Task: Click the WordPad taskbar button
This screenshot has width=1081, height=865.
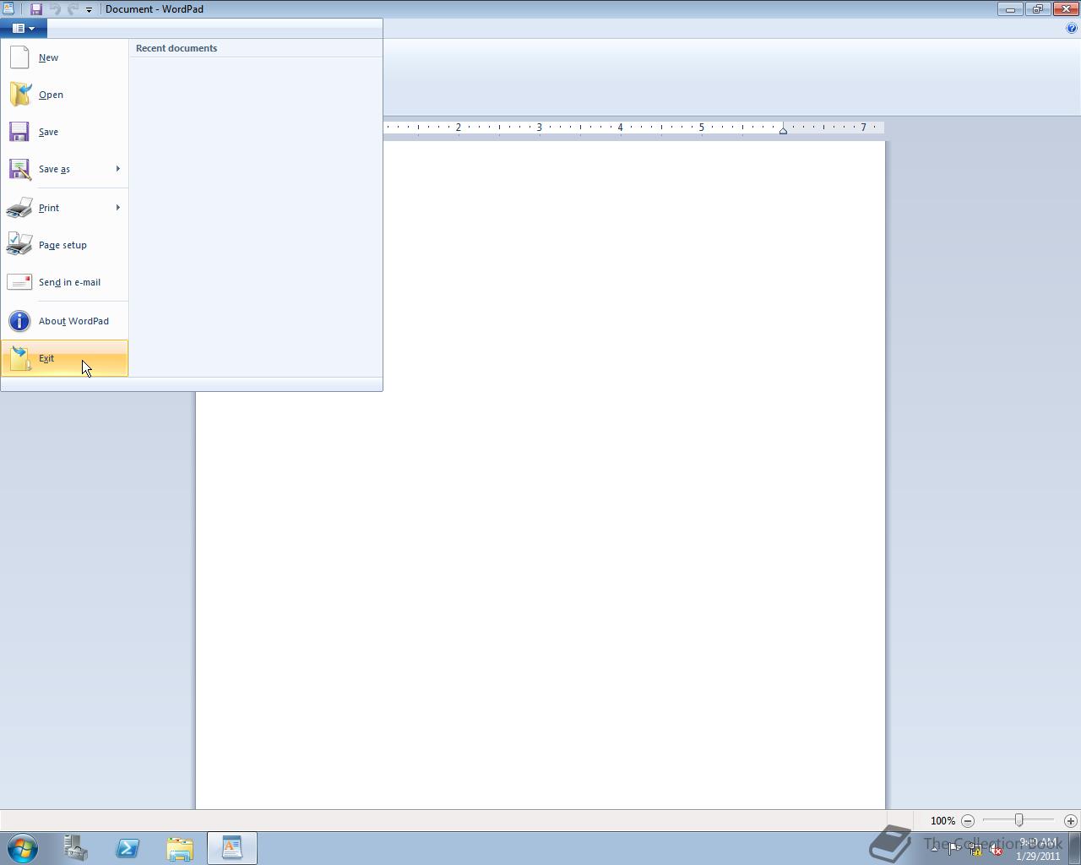Action: coord(232,847)
